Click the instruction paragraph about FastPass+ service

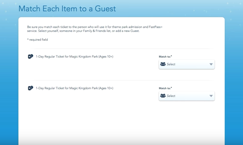(x=95, y=29)
